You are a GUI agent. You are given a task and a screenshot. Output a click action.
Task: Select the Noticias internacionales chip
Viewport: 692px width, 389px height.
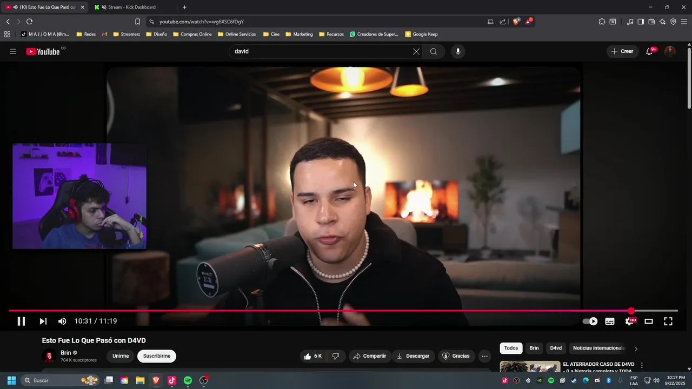[x=598, y=348]
